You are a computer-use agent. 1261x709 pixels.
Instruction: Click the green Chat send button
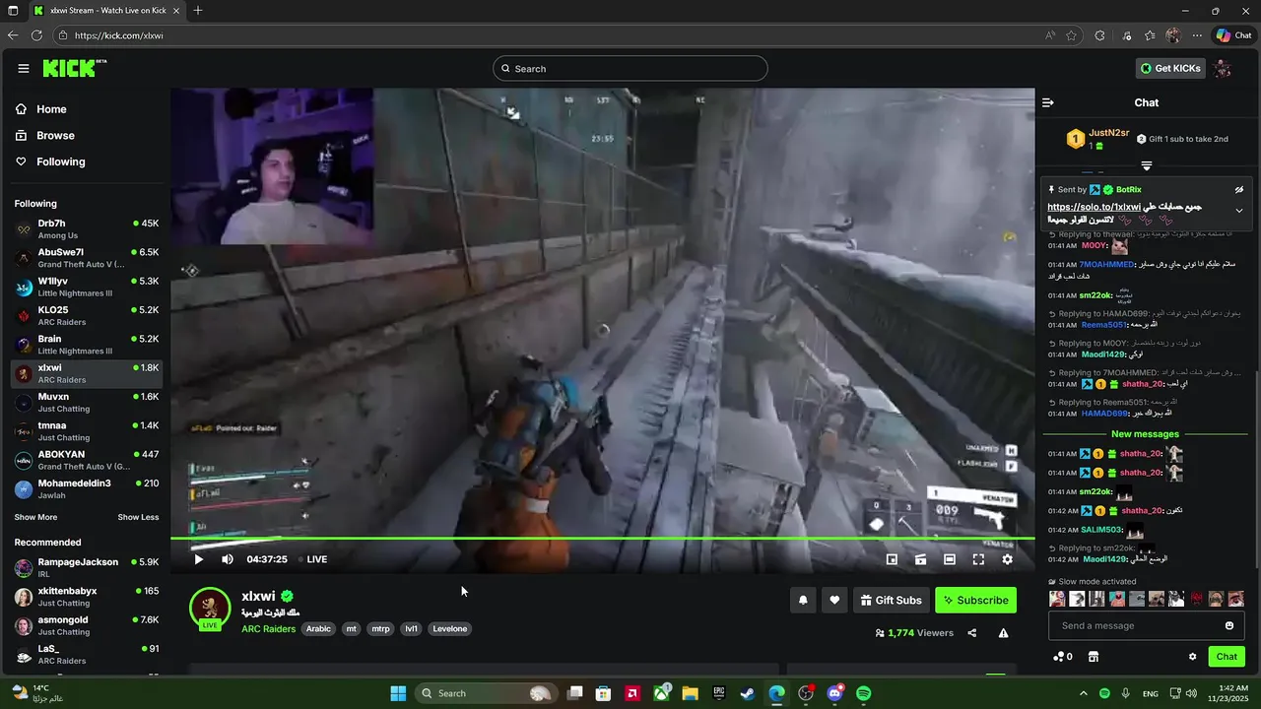pyautogui.click(x=1227, y=657)
